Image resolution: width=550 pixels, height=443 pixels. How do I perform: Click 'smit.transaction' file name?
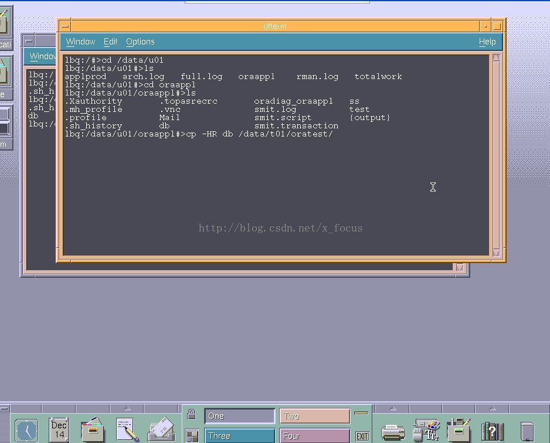(x=296, y=126)
